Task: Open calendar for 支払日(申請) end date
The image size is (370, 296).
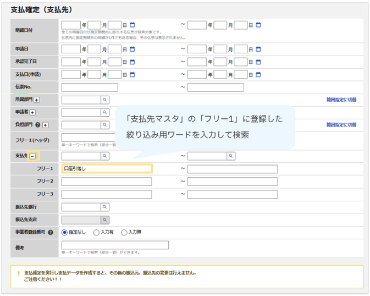Action: (x=258, y=75)
